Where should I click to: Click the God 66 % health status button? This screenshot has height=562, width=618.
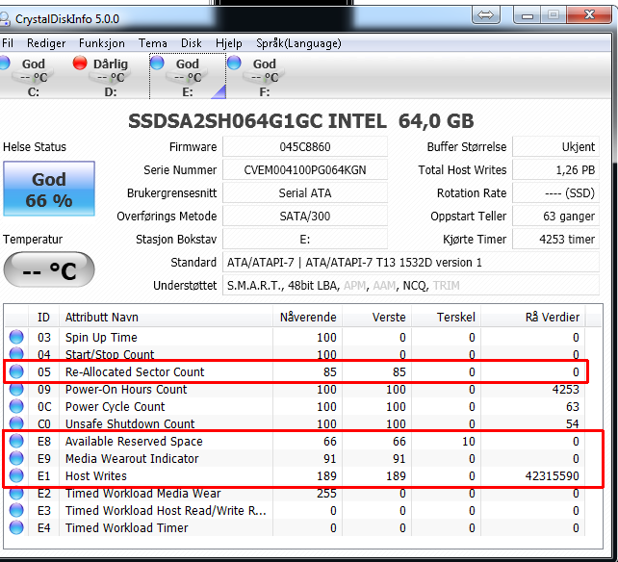[49, 189]
